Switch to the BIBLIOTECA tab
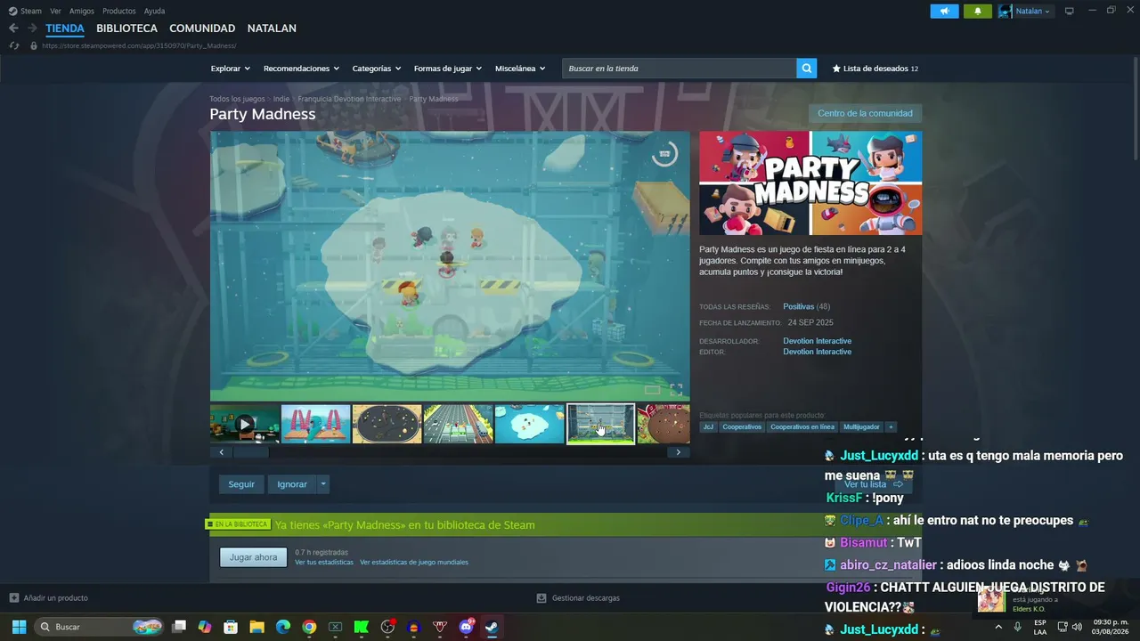The height and width of the screenshot is (641, 1140). pos(127,28)
